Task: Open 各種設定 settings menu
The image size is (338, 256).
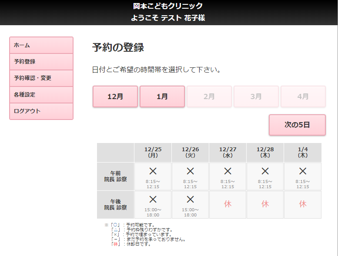Action: tap(41, 95)
